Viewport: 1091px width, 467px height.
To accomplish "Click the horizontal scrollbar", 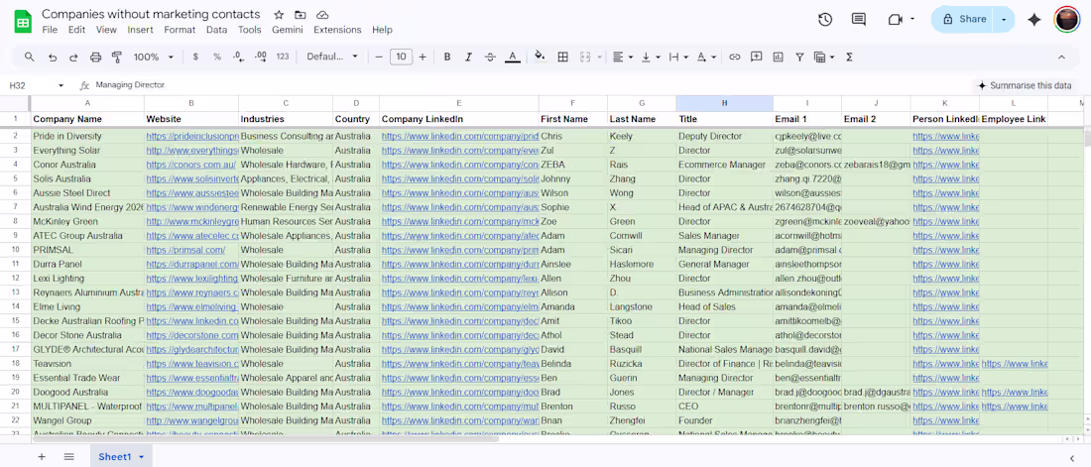I will click(x=266, y=439).
